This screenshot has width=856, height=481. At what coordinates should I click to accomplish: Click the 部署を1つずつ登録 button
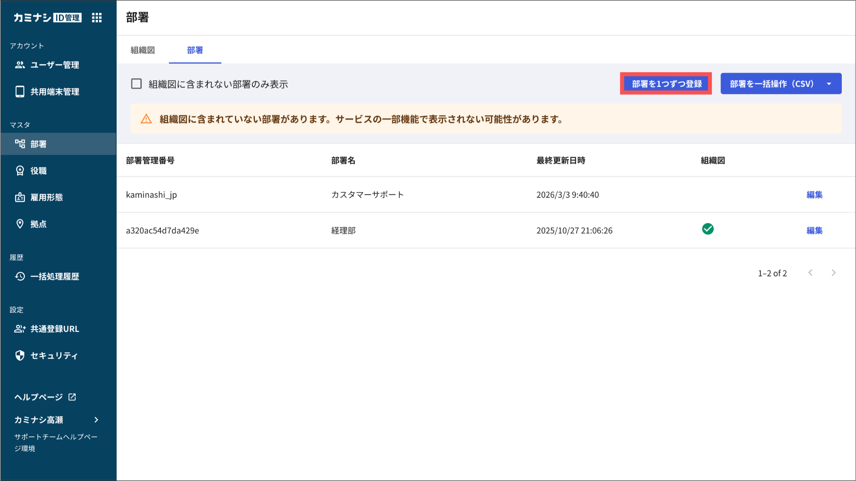(666, 84)
